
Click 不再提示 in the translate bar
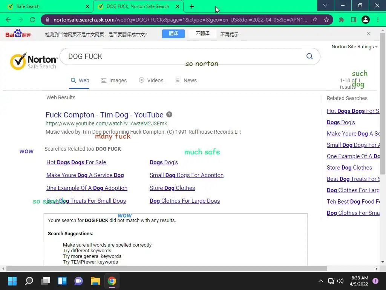(230, 34)
